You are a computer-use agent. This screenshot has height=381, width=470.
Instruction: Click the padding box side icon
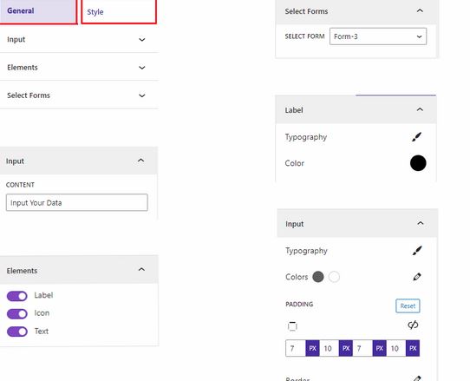pyautogui.click(x=292, y=326)
